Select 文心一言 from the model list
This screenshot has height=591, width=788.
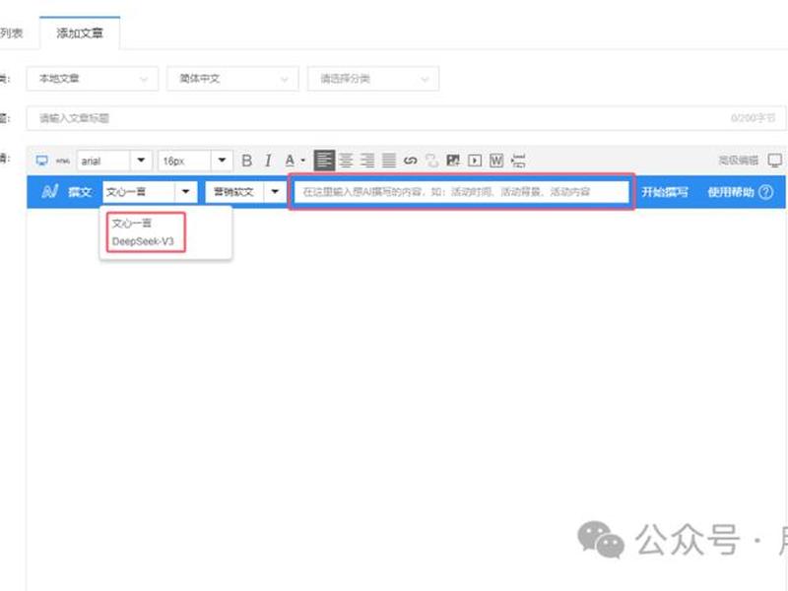tap(132, 224)
